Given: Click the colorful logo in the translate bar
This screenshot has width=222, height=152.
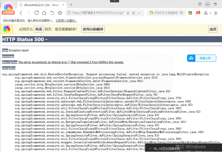Looking at the screenshot, I should (7, 29).
